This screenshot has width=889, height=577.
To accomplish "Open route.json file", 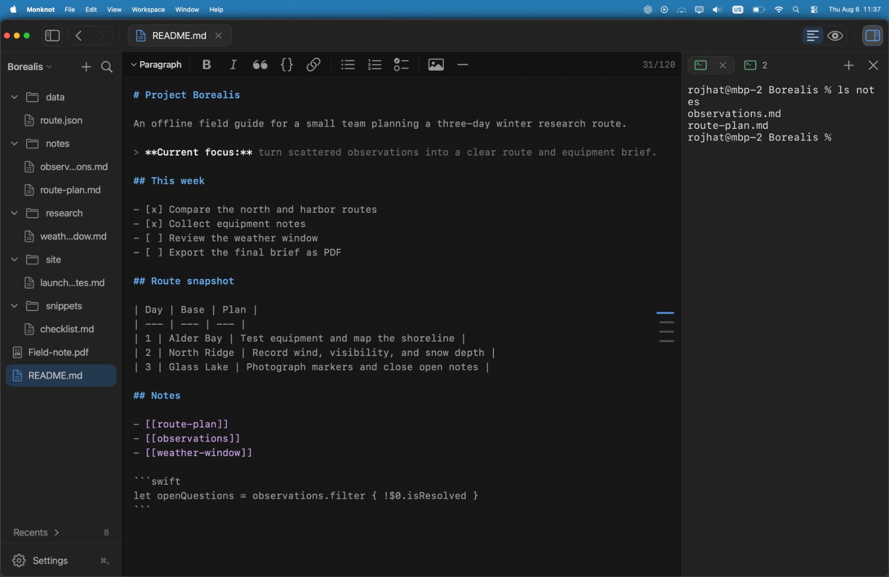I will [61, 121].
